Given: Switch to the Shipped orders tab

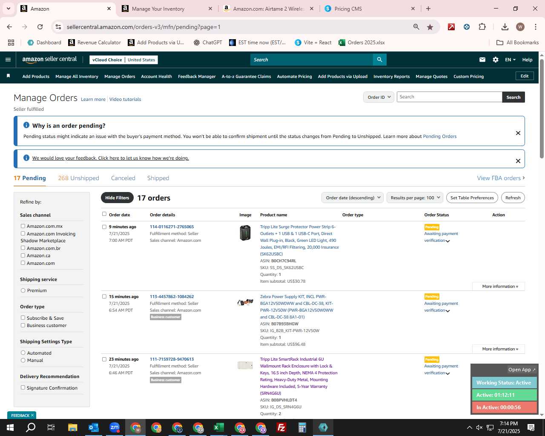Looking at the screenshot, I should tap(158, 178).
